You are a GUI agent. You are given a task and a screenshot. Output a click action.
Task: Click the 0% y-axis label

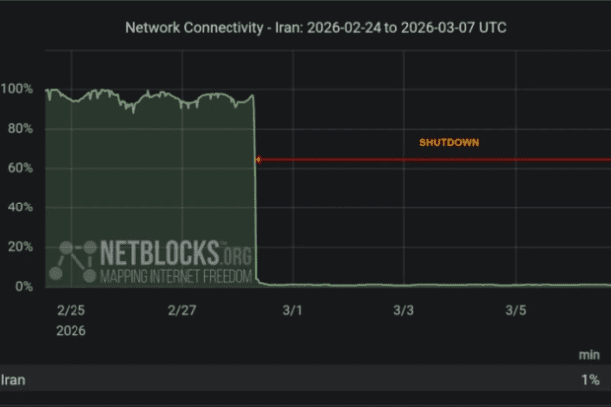(23, 287)
